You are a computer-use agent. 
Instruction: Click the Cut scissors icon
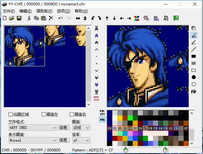(29, 18)
